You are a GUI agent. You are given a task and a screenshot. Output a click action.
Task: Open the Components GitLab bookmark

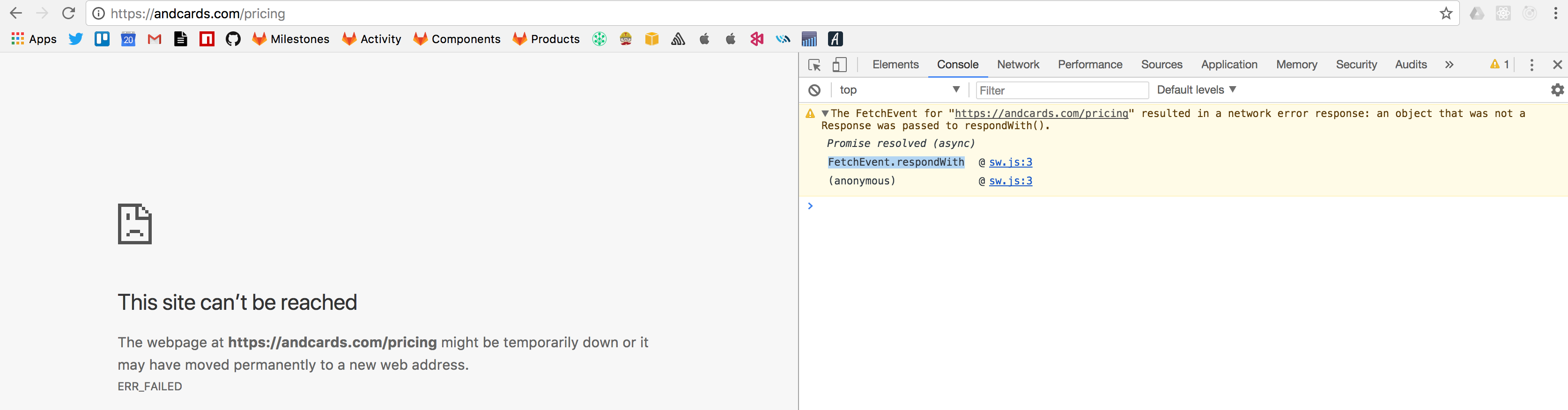coord(457,39)
